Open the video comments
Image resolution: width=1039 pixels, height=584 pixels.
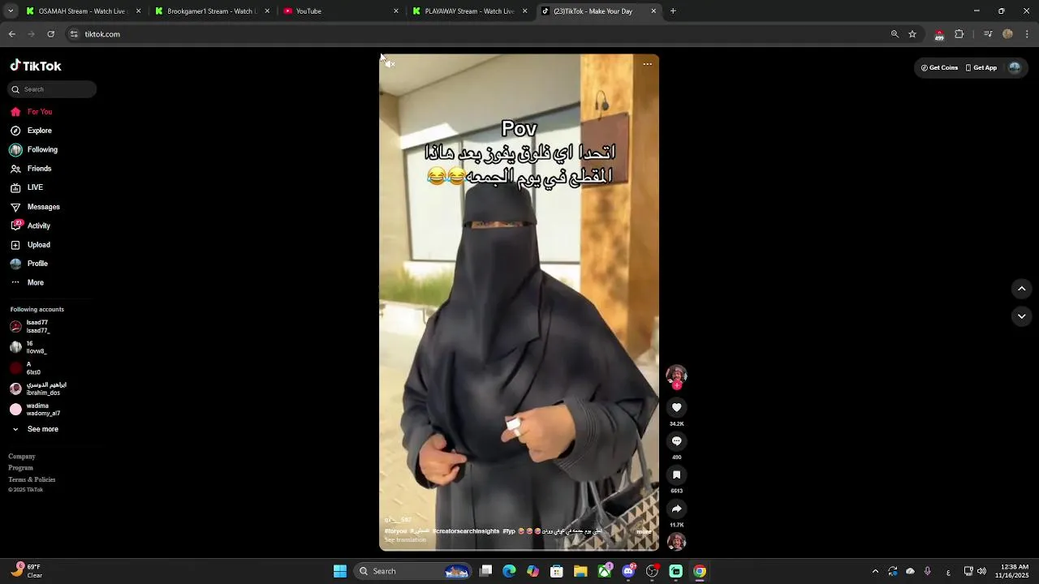coord(676,441)
